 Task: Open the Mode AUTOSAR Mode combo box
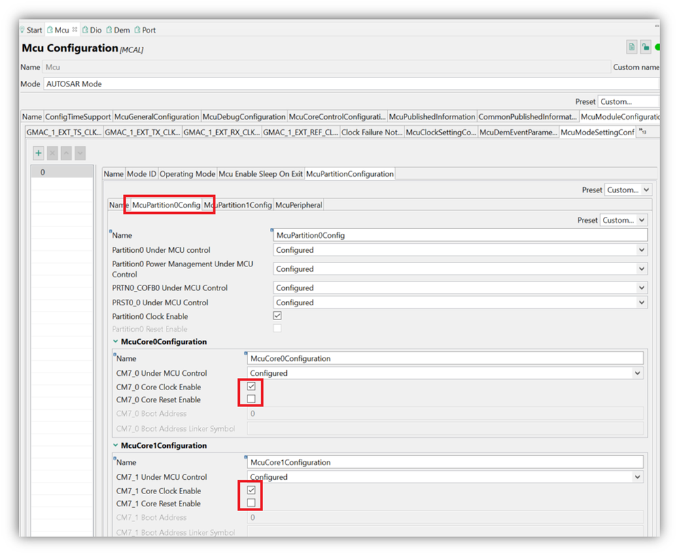(x=351, y=84)
